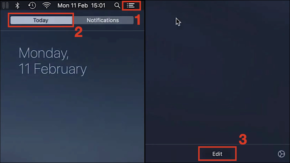Click the red number 1 annotation
The width and height of the screenshot is (290, 163).
tap(138, 20)
